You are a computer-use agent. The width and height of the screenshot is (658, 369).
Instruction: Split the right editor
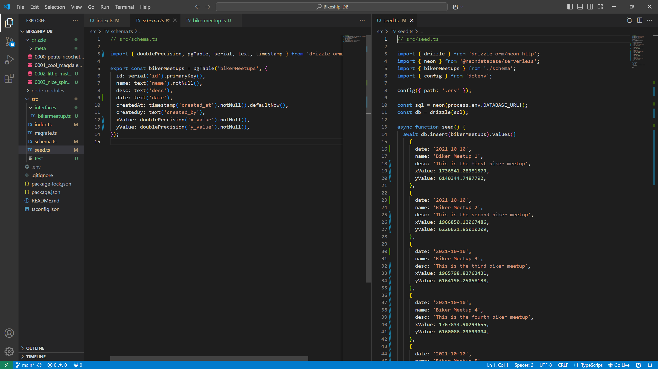click(x=640, y=20)
